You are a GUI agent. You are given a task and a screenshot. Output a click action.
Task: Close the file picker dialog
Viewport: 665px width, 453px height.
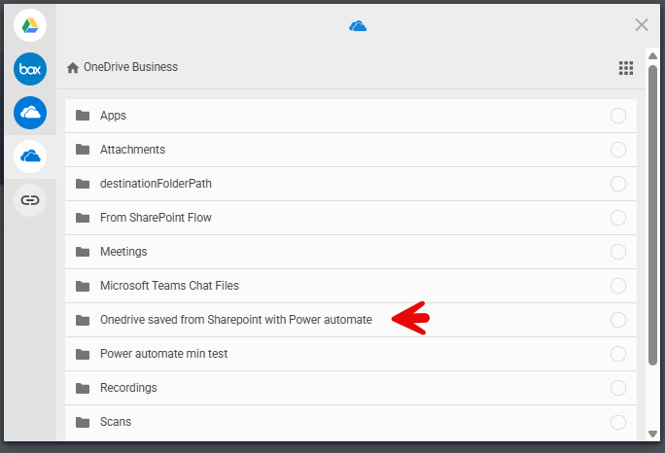point(642,25)
